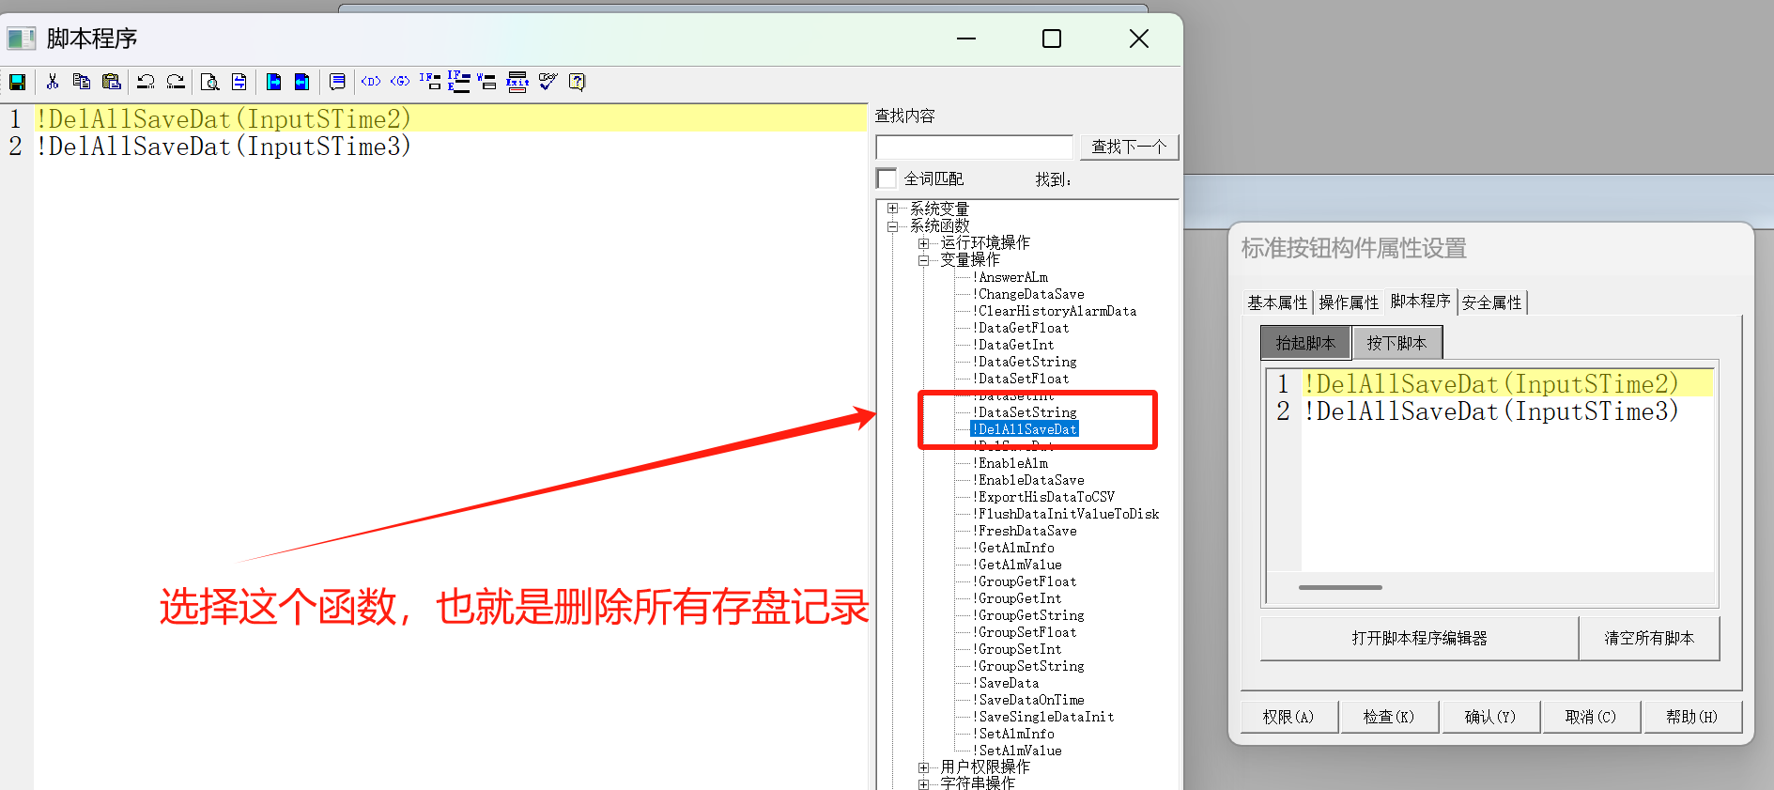Select !SaveSingleDataInit in function tree

tap(1043, 717)
